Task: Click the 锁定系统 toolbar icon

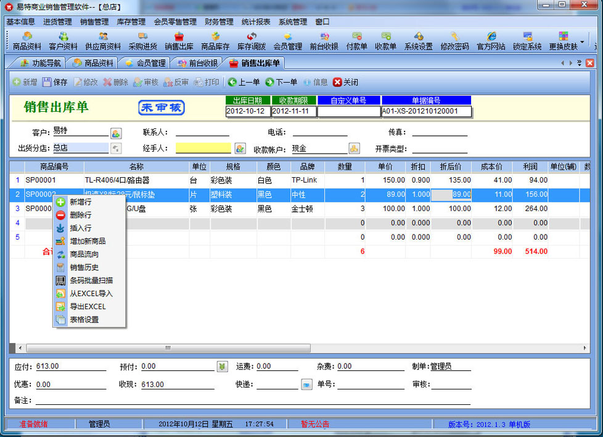Action: tap(527, 41)
